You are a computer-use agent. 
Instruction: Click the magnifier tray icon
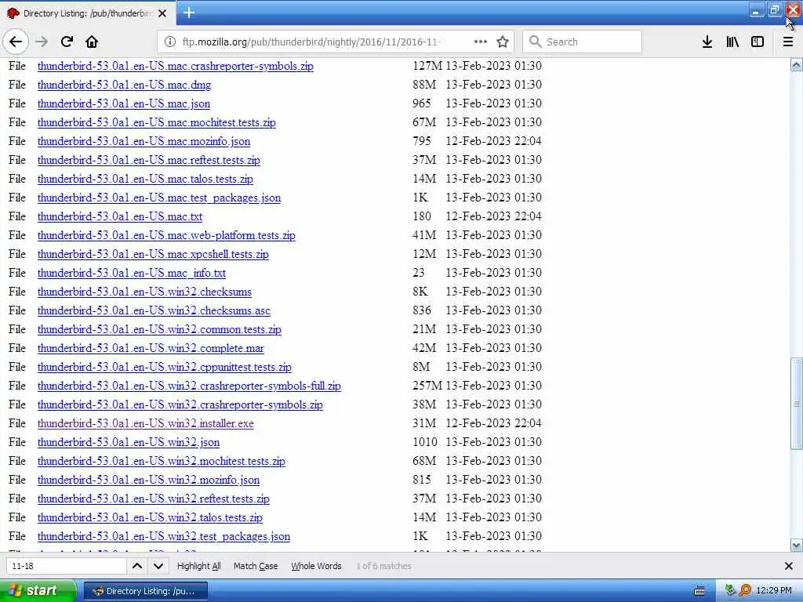click(x=745, y=590)
